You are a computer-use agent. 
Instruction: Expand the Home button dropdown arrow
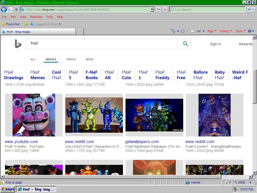pos(178,31)
